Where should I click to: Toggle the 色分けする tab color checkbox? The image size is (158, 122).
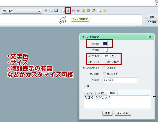tap(105, 74)
